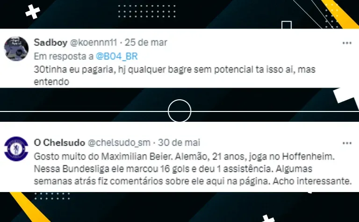Open the 30 de mai timestamp
Screen dimensions: 359x222
coord(179,143)
